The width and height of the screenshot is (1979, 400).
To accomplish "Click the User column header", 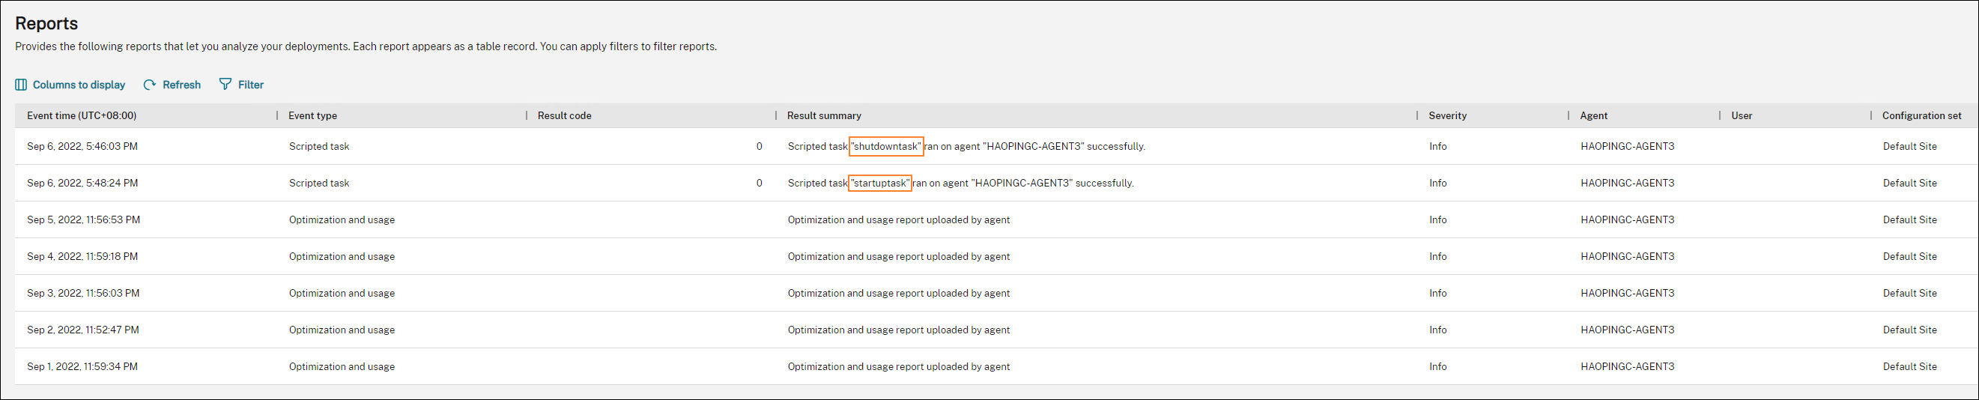I will point(1742,116).
